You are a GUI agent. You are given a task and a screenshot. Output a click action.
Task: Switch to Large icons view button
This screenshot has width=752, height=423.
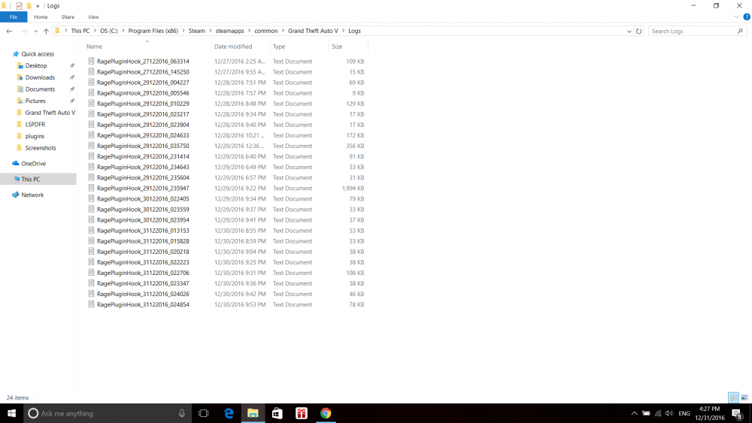click(744, 397)
